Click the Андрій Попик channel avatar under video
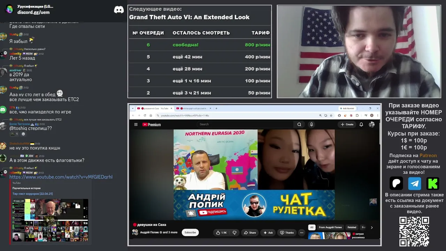 click(x=135, y=233)
